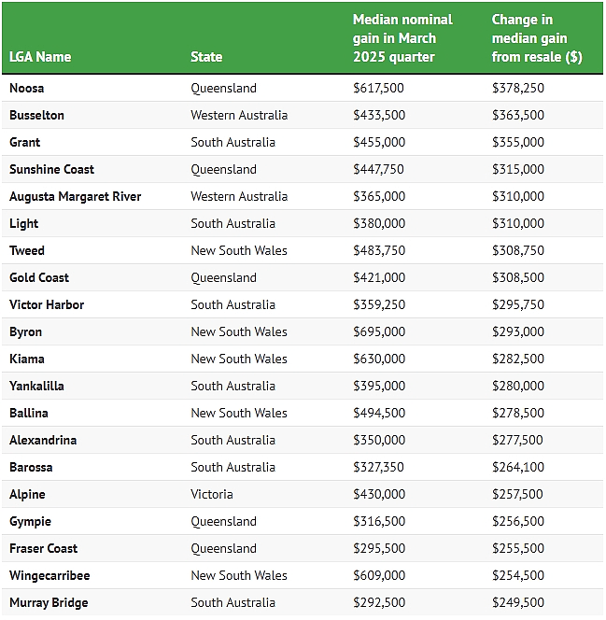Select the Noosa row name
Viewport: 606px width, 620px height.
(26, 88)
